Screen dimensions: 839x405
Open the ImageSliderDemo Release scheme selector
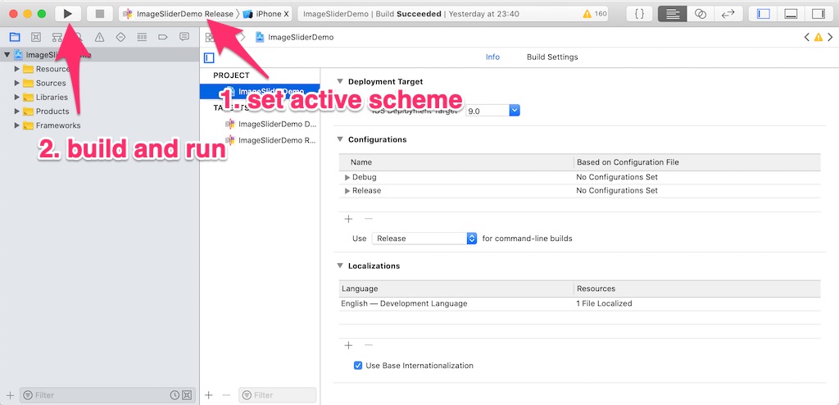pos(178,14)
